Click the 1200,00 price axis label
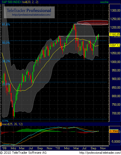The height and width of the screenshot is (155, 121). [115, 28]
